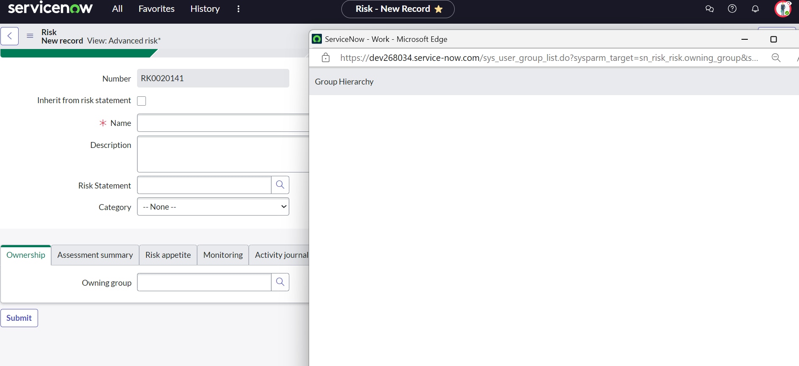Click the ServiceNow logo
Viewport: 799px width, 366px height.
(50, 8)
